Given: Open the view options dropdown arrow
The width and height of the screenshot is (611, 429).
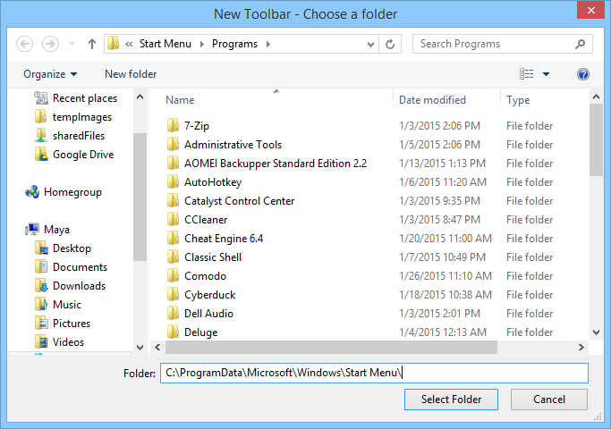Looking at the screenshot, I should coord(546,74).
